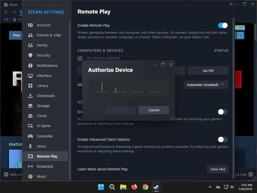Click the third PIN digit field
Image resolution: width=257 pixels, height=193 pixels.
[x=137, y=87]
